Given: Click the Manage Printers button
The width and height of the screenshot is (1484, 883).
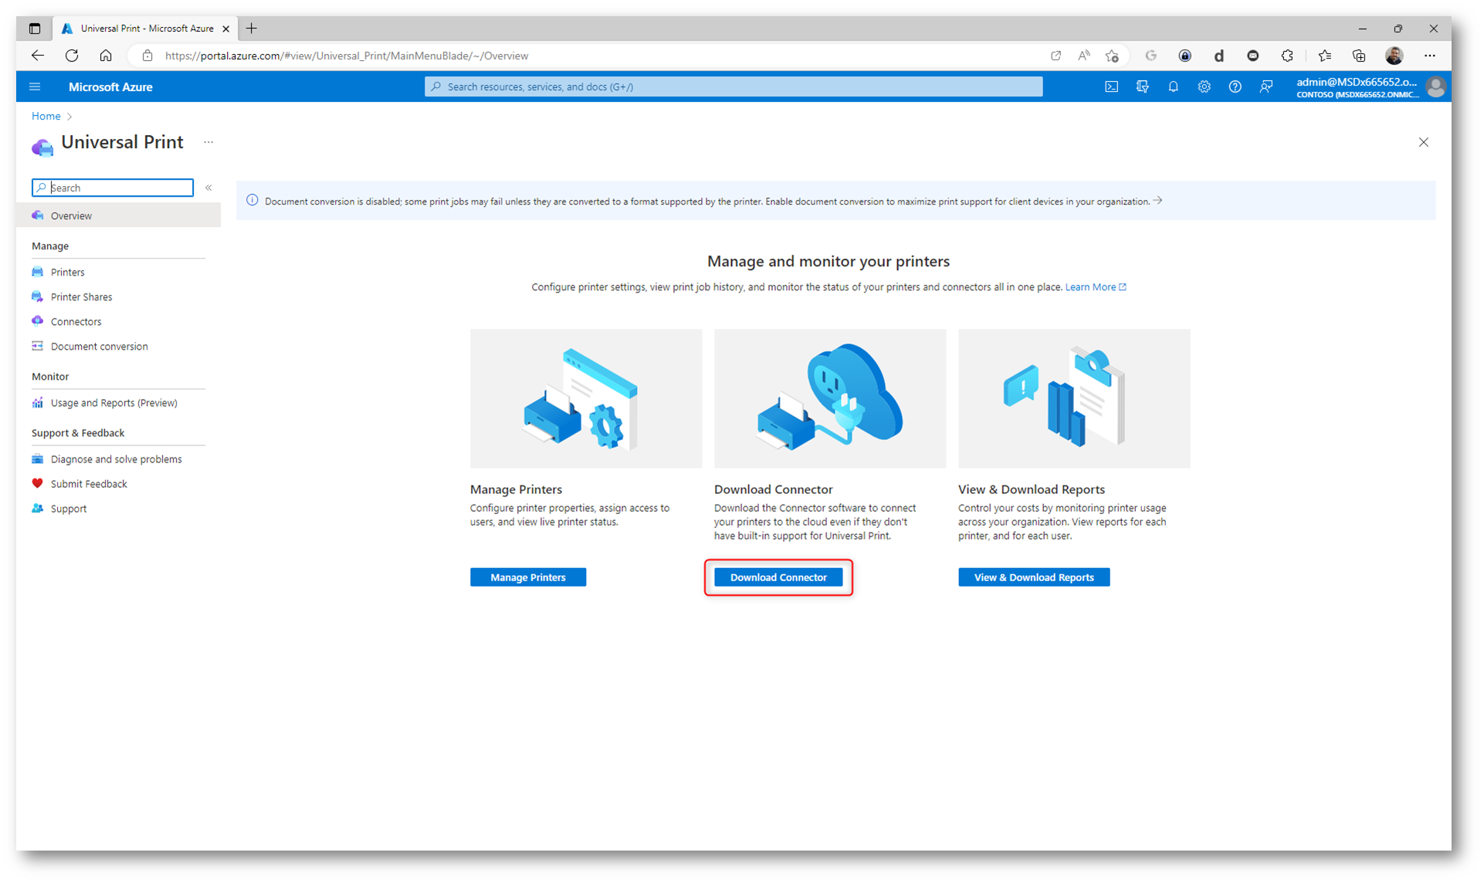Looking at the screenshot, I should (x=528, y=577).
